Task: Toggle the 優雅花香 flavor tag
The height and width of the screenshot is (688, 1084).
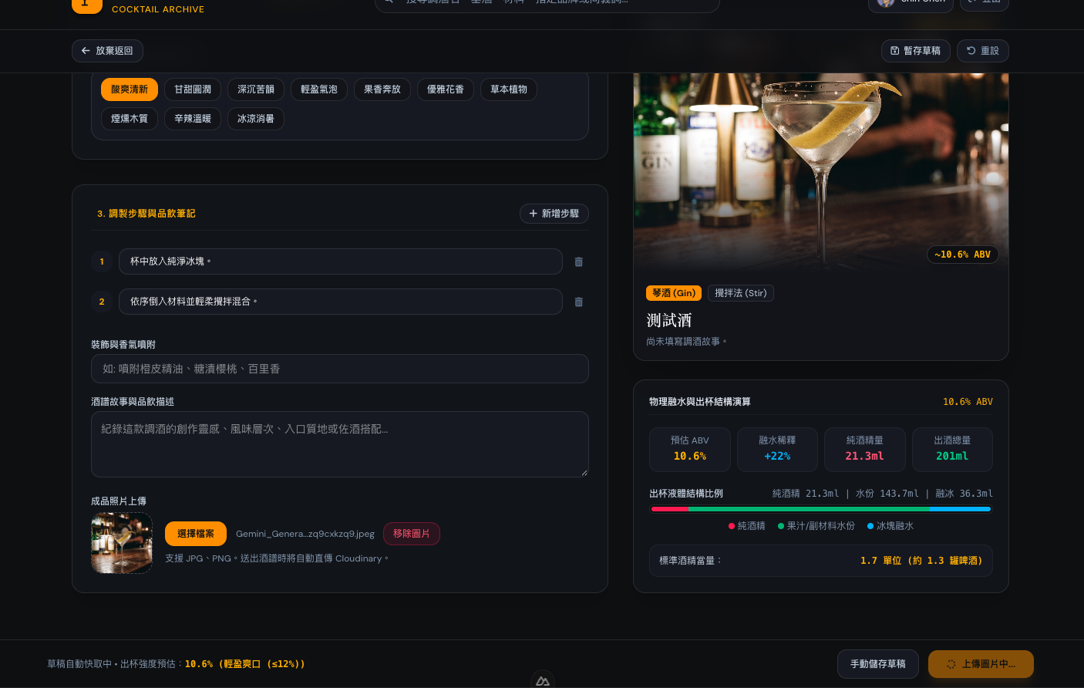Action: pos(446,89)
